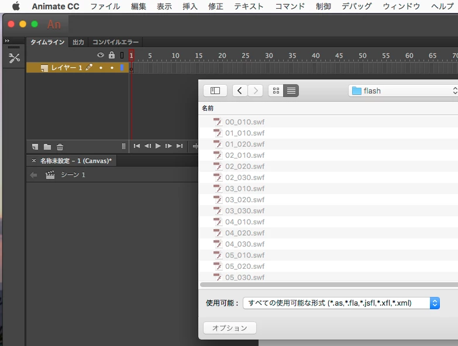Select file 01_010.swf

328,133
